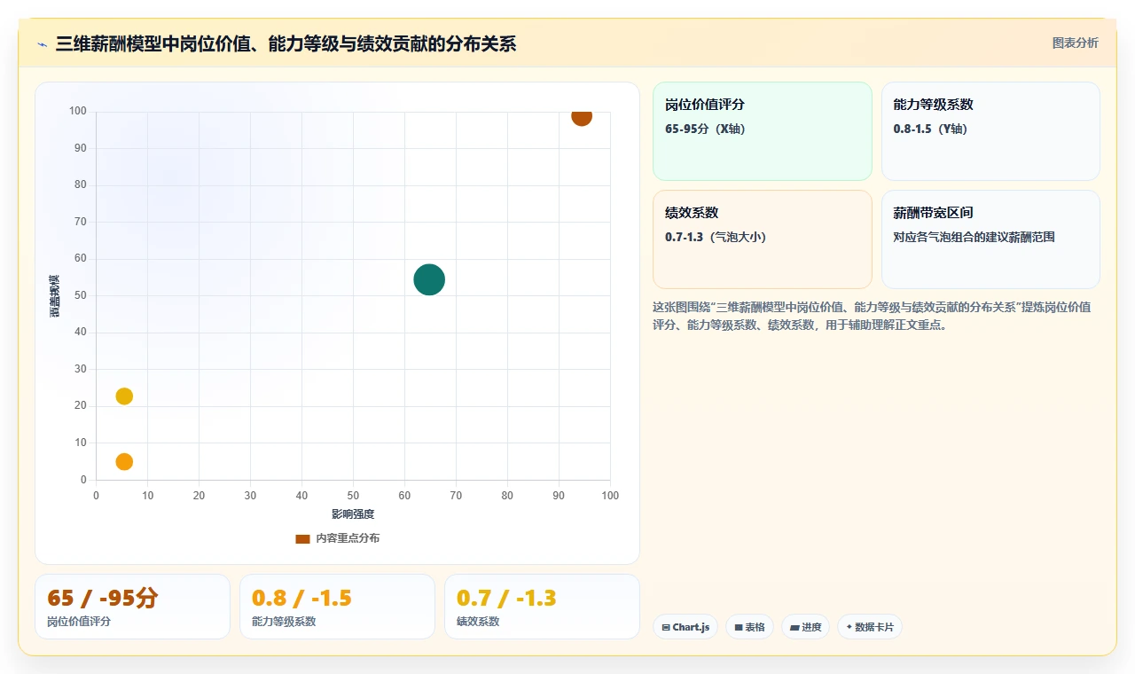Click the brown legend color swatch

click(x=302, y=538)
